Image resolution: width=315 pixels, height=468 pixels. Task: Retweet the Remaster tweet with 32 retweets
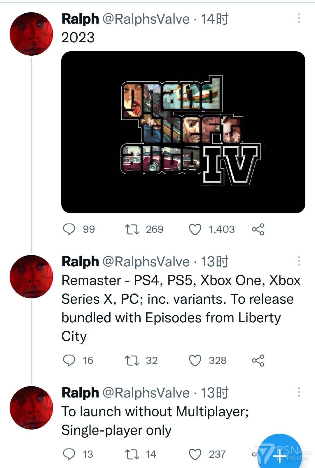point(132,360)
